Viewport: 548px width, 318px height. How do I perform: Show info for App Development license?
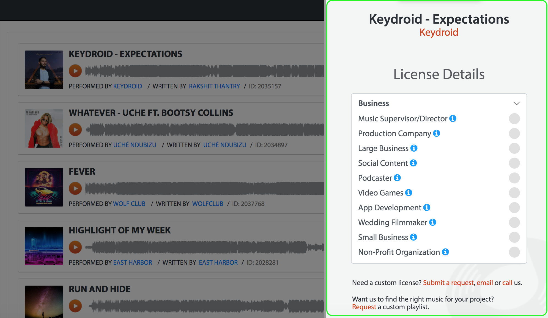click(x=427, y=207)
